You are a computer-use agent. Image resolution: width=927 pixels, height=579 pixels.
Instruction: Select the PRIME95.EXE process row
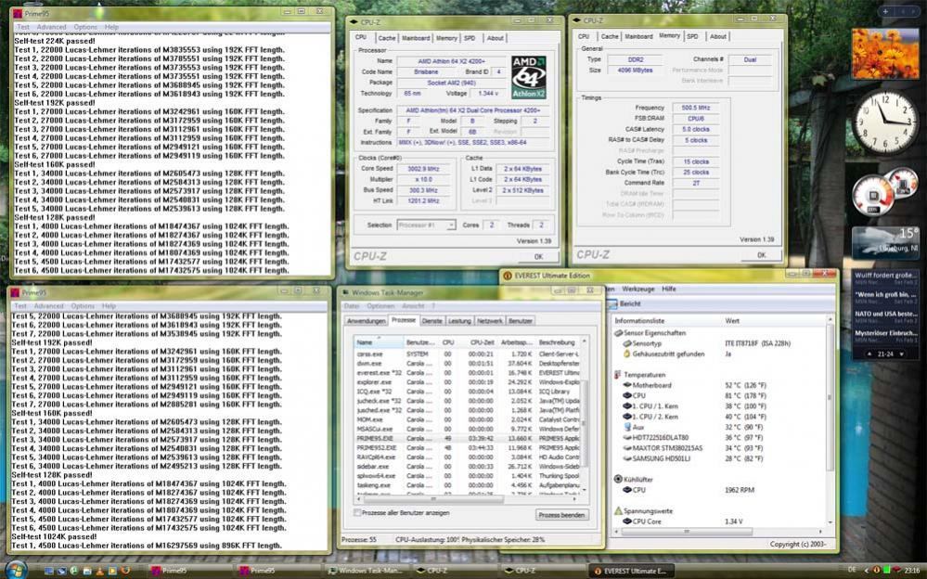[x=467, y=438]
